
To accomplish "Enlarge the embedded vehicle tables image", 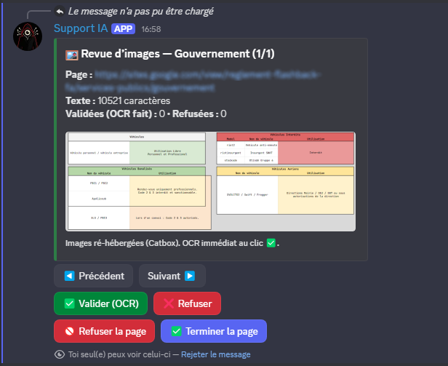I will pyautogui.click(x=211, y=181).
